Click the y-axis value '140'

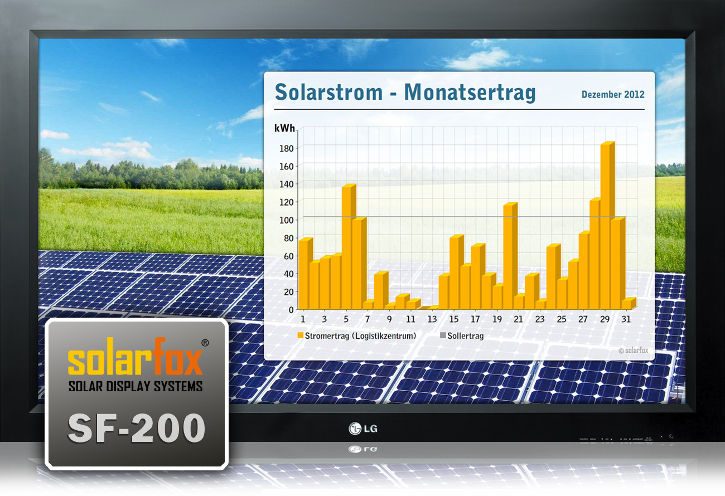[x=288, y=184]
